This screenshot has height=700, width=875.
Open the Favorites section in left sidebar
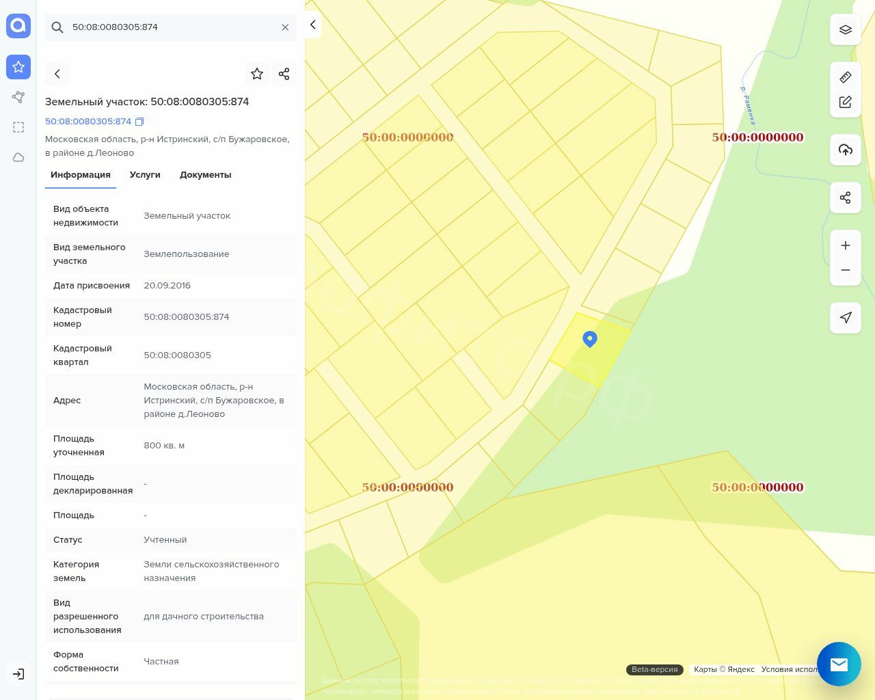point(18,67)
